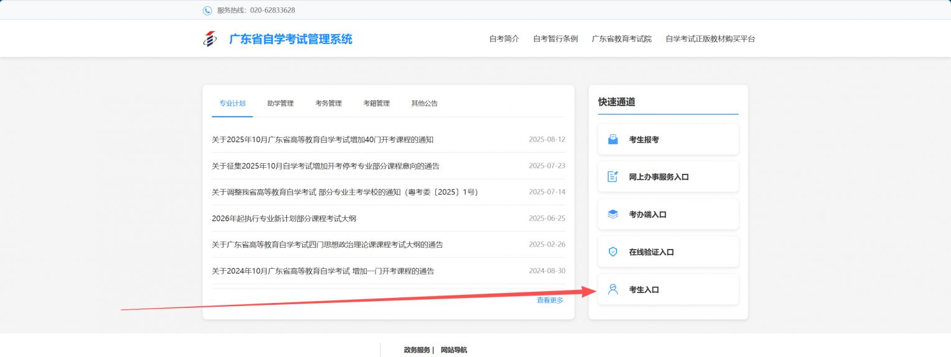Click the 考办端入口 button
The height and width of the screenshot is (357, 951).
[668, 214]
